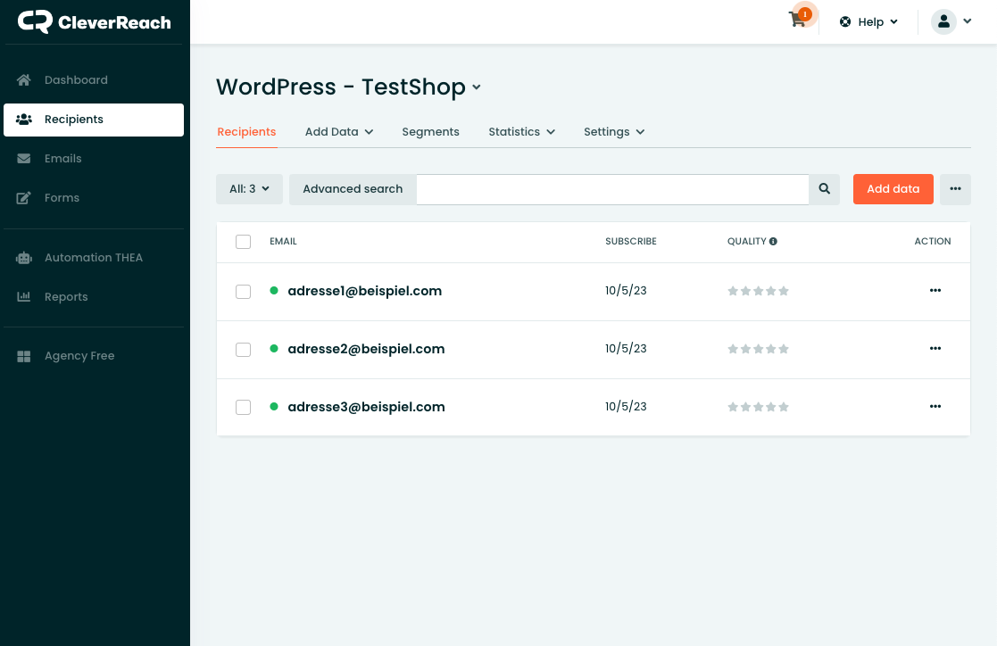This screenshot has height=646, width=997.
Task: Open more options next to Add data
Action: pos(955,189)
